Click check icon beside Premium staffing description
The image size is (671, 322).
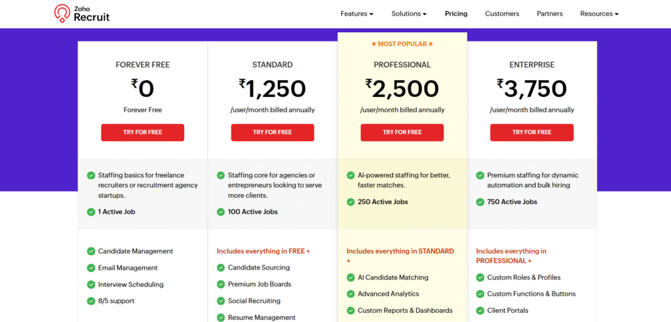click(480, 175)
